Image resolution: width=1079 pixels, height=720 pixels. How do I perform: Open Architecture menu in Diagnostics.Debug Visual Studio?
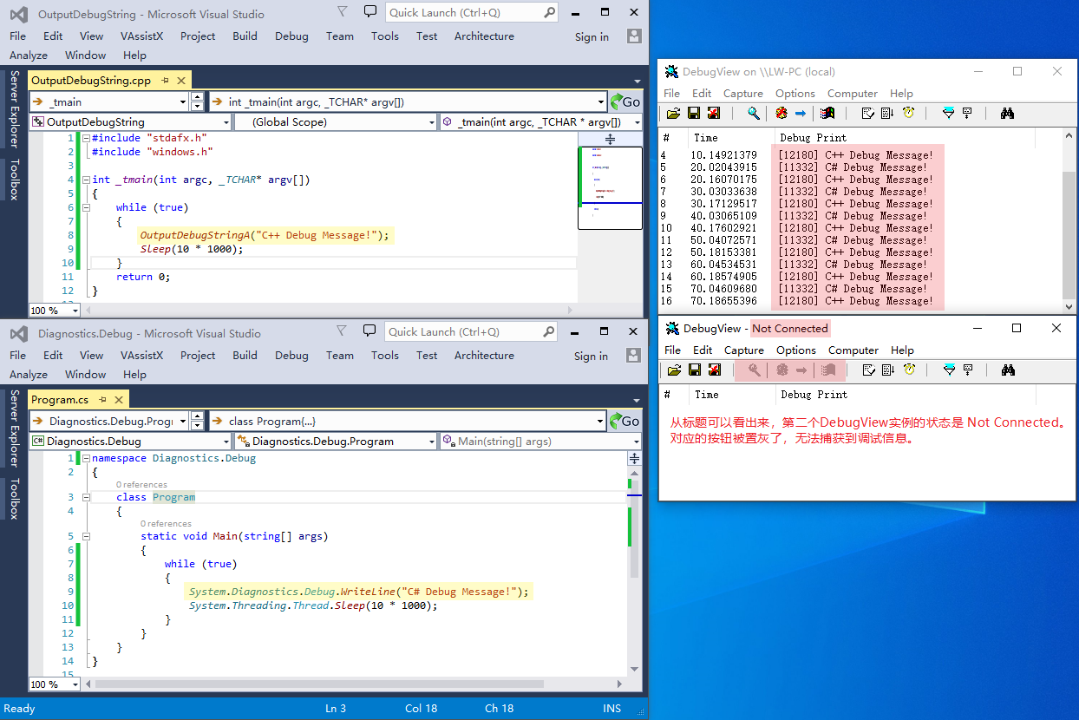click(484, 355)
